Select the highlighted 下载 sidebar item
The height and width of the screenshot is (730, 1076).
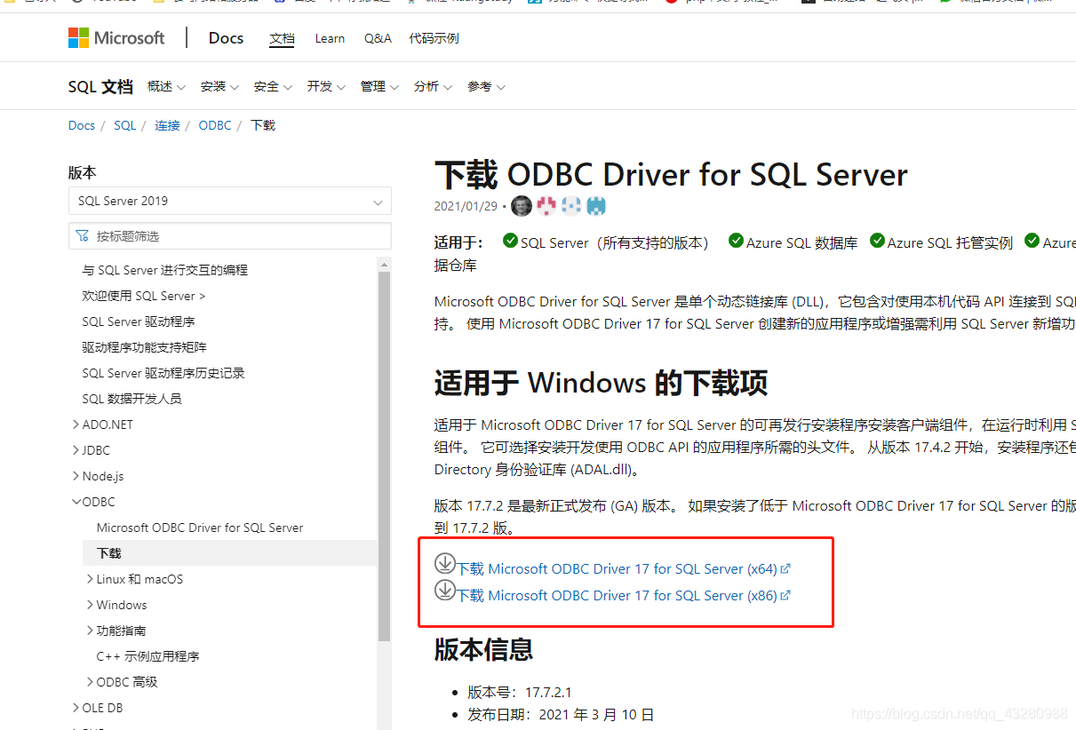229,553
